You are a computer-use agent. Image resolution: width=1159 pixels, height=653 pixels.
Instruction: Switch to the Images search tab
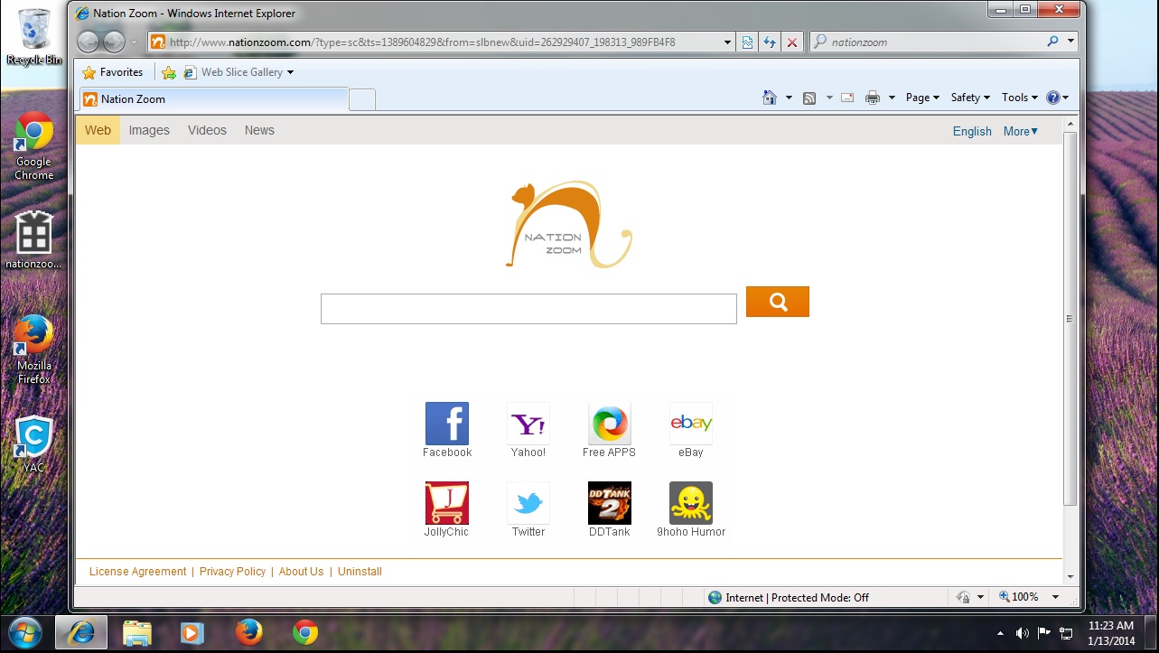(x=149, y=130)
